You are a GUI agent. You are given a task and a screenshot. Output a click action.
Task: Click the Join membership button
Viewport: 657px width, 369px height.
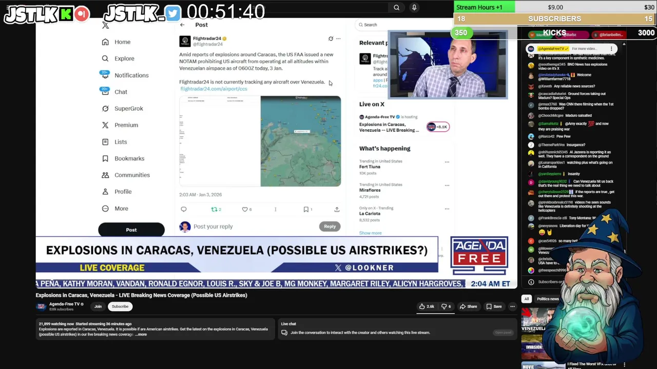98,306
